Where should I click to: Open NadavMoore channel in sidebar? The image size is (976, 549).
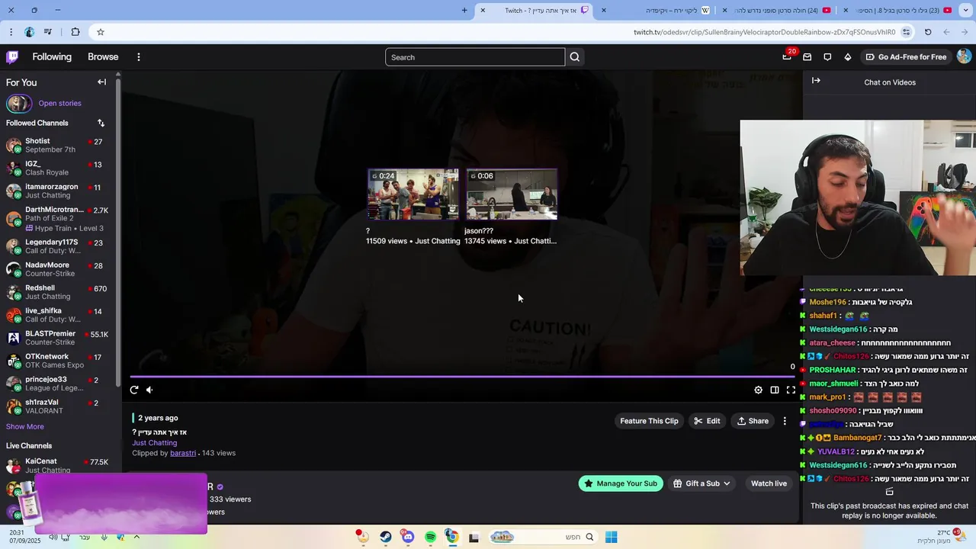click(x=58, y=269)
